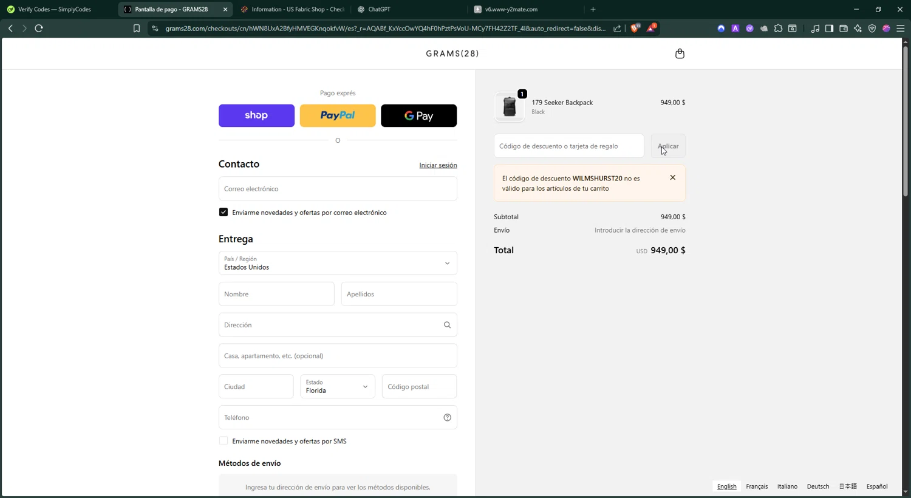Open the shopping bag cart icon

pyautogui.click(x=680, y=53)
